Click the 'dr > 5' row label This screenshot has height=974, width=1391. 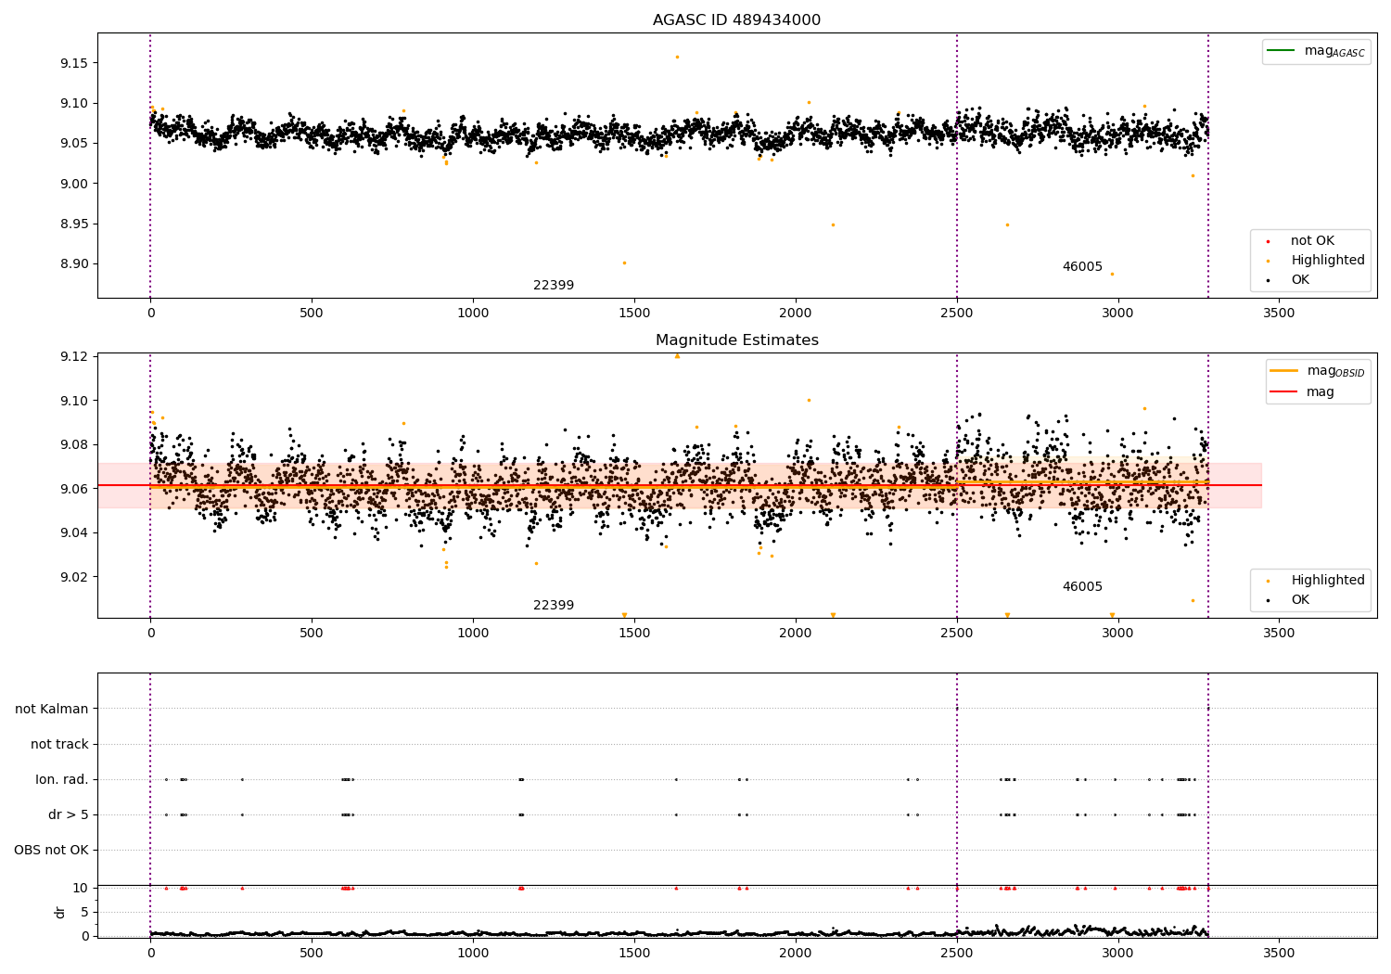tap(69, 815)
